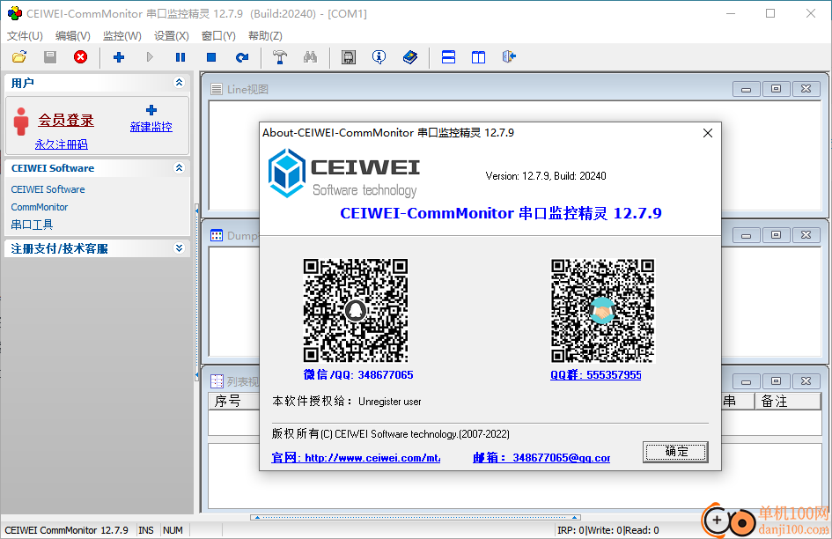Image resolution: width=832 pixels, height=539 pixels.
Task: Click the 会员登录 link
Action: 66,121
